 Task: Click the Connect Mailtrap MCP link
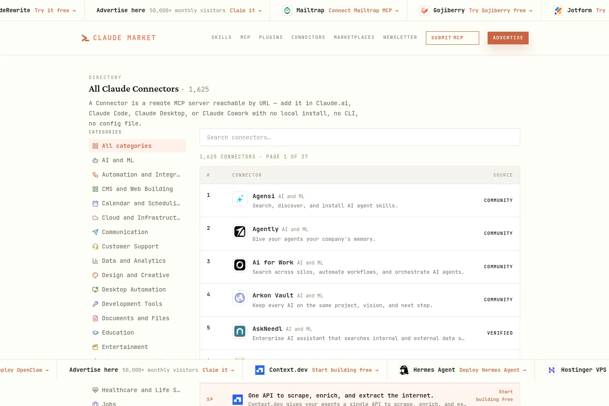(x=363, y=11)
